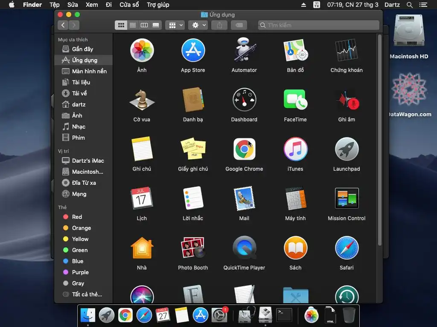Open the Cờ vua chess app
The width and height of the screenshot is (437, 327).
coord(142,100)
